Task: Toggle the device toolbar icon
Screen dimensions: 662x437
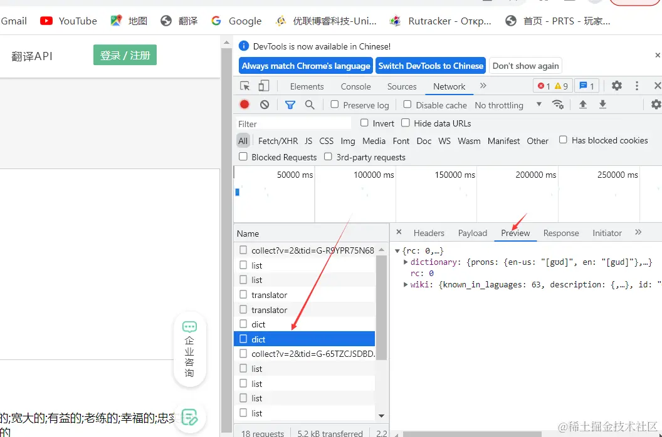Action: (x=264, y=86)
